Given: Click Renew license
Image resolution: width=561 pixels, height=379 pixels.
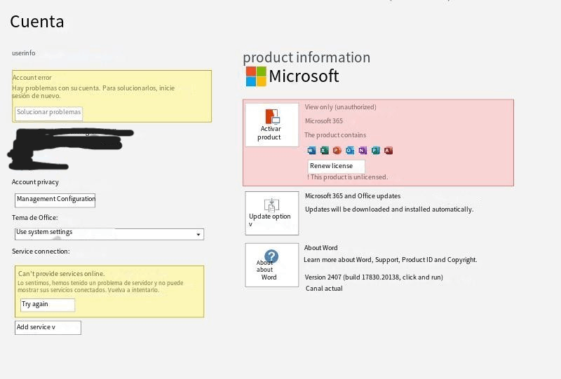Looking at the screenshot, I should (336, 166).
